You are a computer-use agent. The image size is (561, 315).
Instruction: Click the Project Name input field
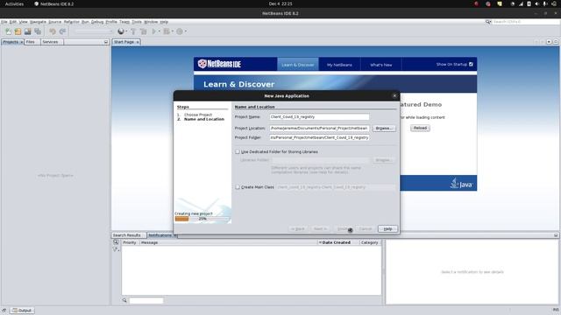pyautogui.click(x=319, y=116)
